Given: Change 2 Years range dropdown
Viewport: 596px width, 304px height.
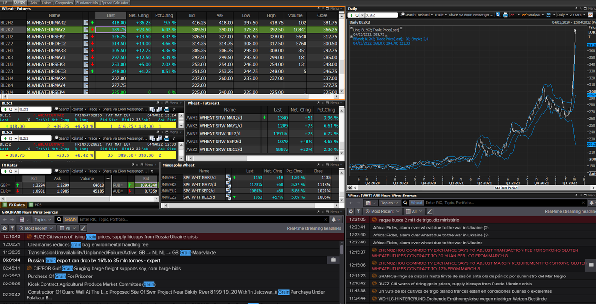Looking at the screenshot, I should (577, 15).
